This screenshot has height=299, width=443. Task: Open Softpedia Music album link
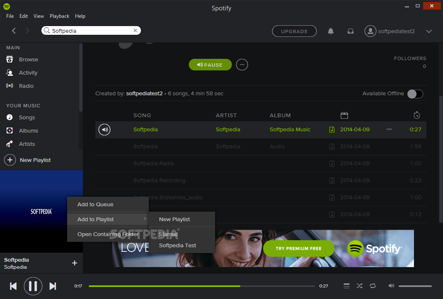point(290,129)
